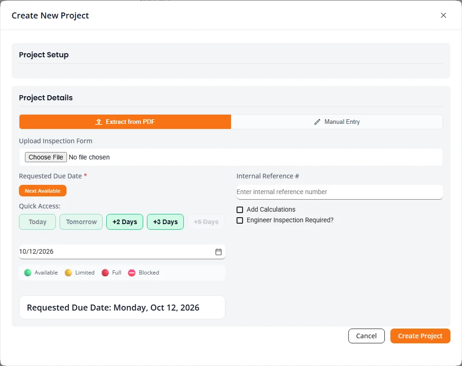Click the upload arrow icon on Extract from PDF
Viewport: 462px width, 366px height.
pyautogui.click(x=99, y=122)
